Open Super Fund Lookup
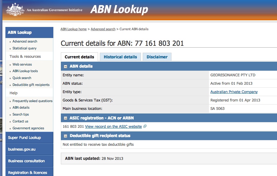Image resolution: width=277 pixels, height=176 pixels. click(x=29, y=138)
